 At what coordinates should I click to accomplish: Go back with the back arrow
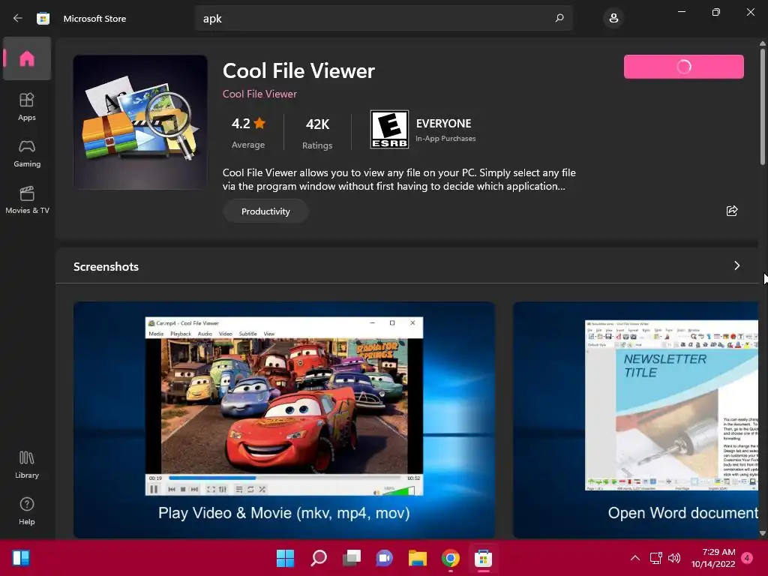pyautogui.click(x=18, y=18)
